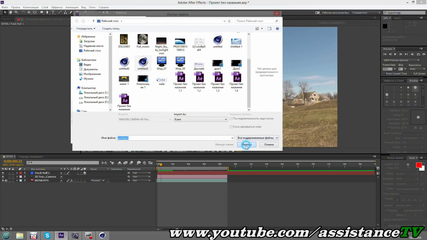The height and width of the screenshot is (240, 427).
Task: Open File Explorer from the taskbar
Action: (x=20, y=236)
